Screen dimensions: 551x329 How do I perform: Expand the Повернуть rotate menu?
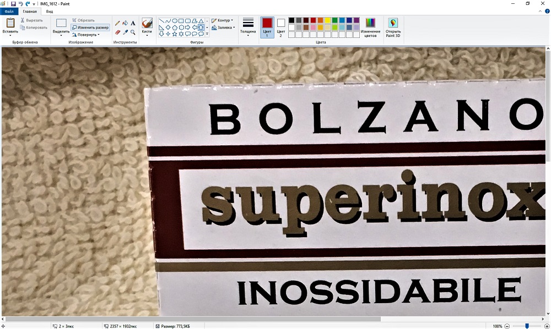pos(86,35)
